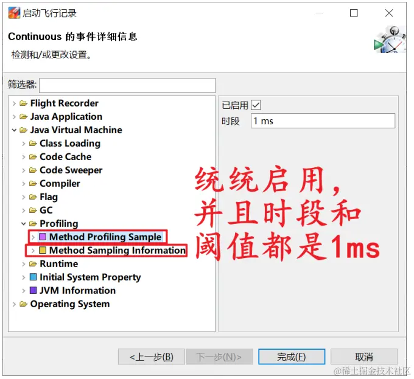Go back with the 上一步(B) button
This screenshot has height=379, width=414.
[x=151, y=356]
